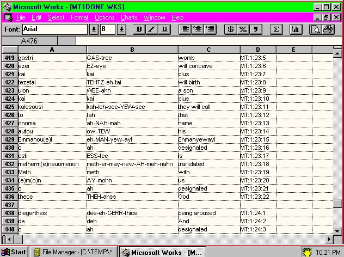This screenshot has height=257, width=344.
Task: Select cell containing 'GAS-tree'
Action: click(x=132, y=58)
